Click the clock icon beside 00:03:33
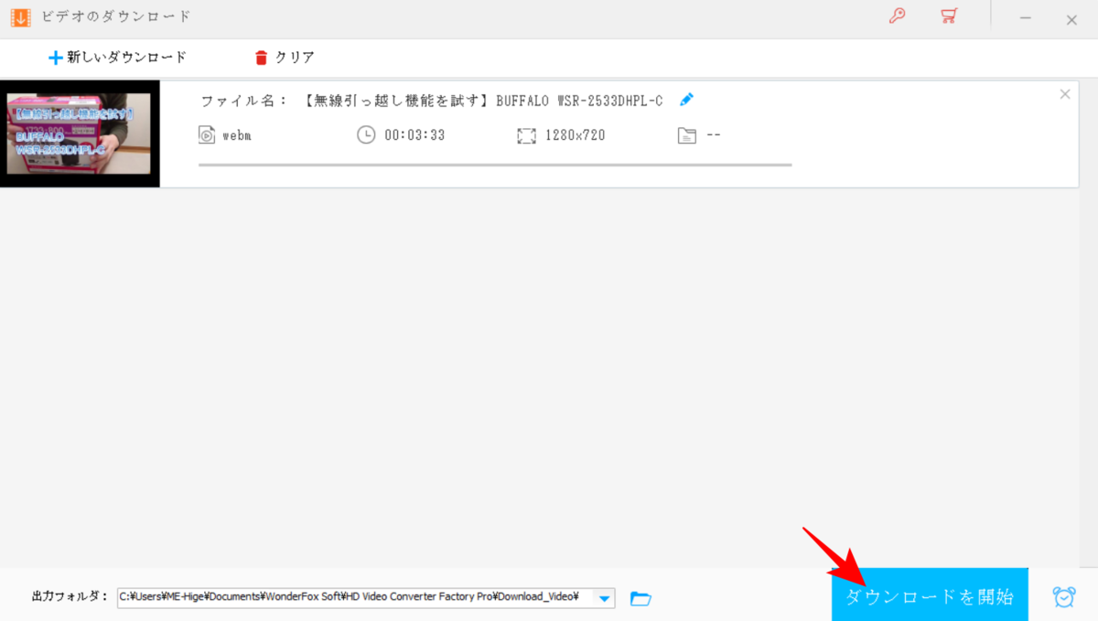This screenshot has width=1098, height=621. tap(366, 135)
